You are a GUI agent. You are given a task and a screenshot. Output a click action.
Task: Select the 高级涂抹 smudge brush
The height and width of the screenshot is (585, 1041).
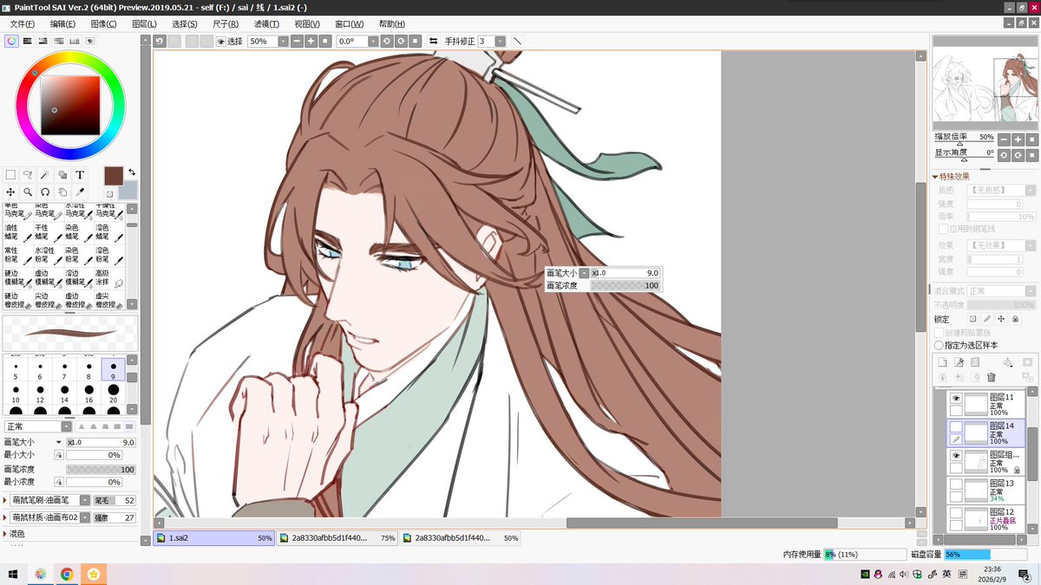pyautogui.click(x=109, y=278)
